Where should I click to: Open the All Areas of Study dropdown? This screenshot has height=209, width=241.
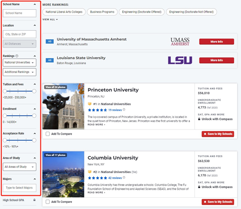click(x=20, y=167)
